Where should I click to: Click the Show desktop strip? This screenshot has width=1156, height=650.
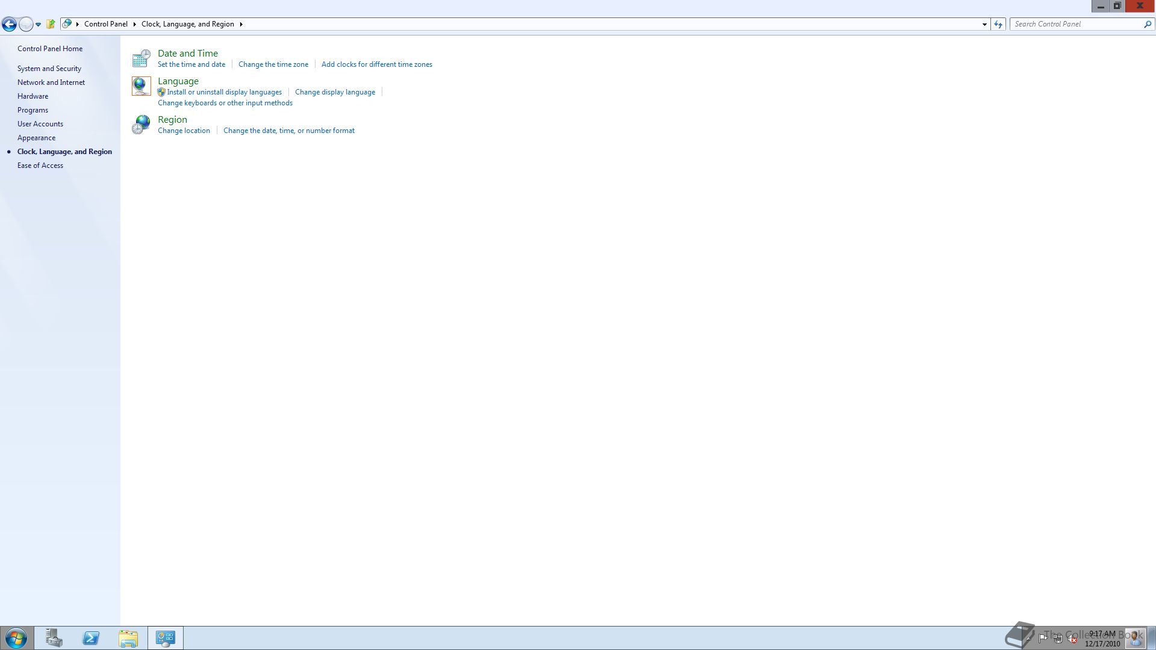pyautogui.click(x=1152, y=638)
